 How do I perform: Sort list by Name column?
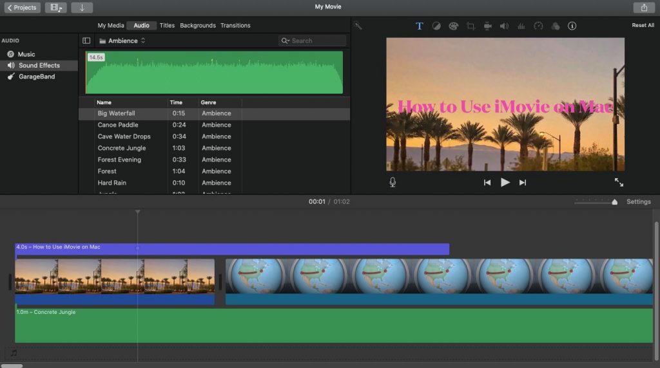[x=104, y=102]
